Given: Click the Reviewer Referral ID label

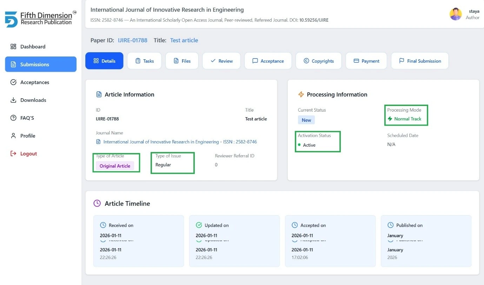Looking at the screenshot, I should [x=235, y=156].
